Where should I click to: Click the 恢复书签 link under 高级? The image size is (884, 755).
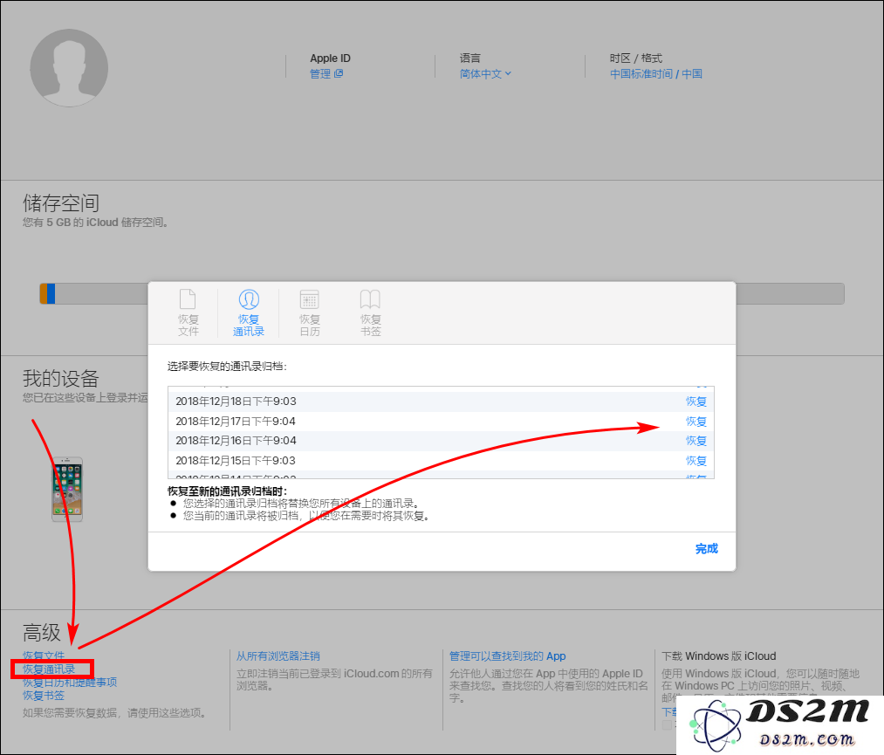coord(44,696)
